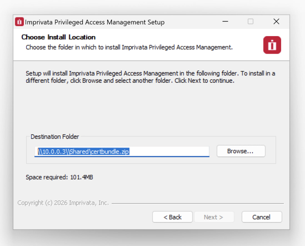Click the 'Space required: 101.4MB' text
Viewport: 305px width, 246px height.
(59, 177)
